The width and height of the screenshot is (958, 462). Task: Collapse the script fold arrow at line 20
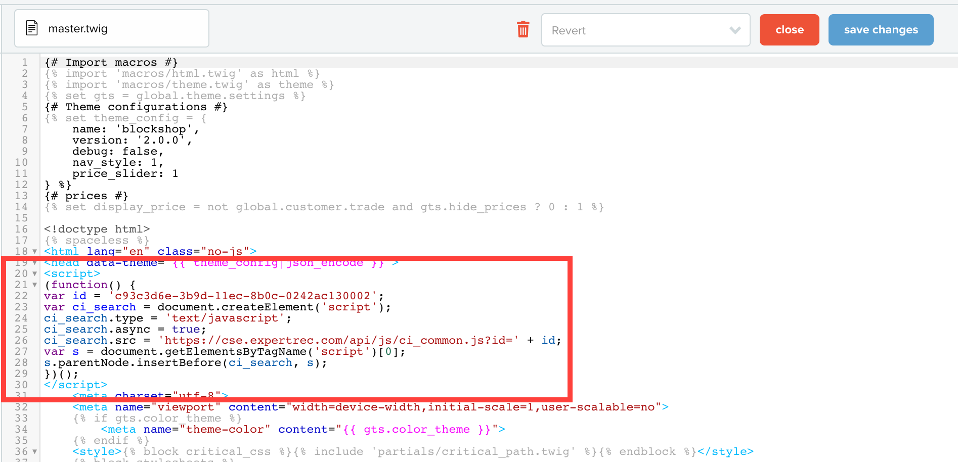tap(35, 274)
